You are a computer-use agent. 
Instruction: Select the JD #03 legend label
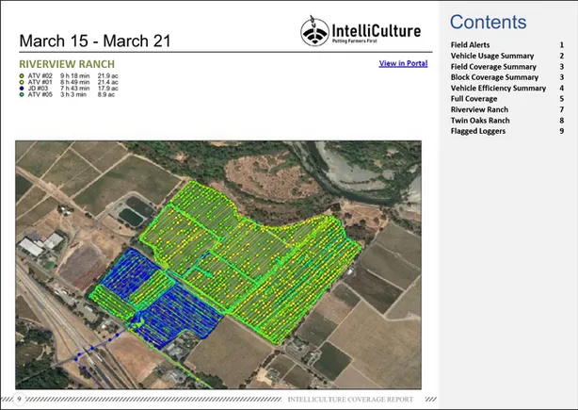pos(38,89)
